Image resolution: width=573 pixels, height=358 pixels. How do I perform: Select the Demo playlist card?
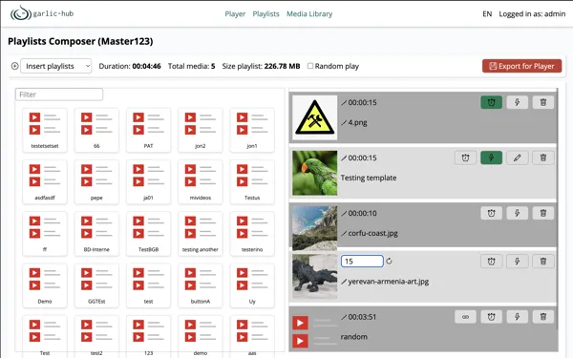[x=45, y=285]
